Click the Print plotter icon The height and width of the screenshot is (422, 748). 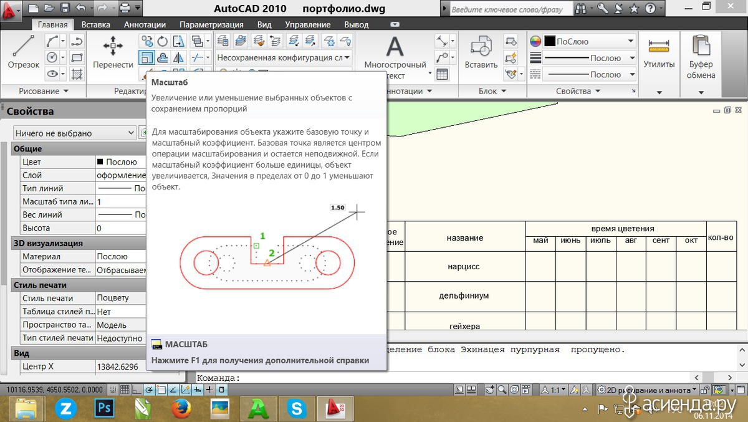pos(125,9)
